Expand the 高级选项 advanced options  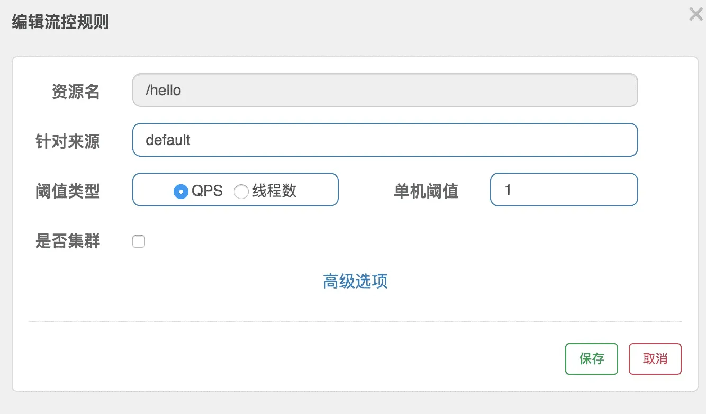tap(355, 281)
